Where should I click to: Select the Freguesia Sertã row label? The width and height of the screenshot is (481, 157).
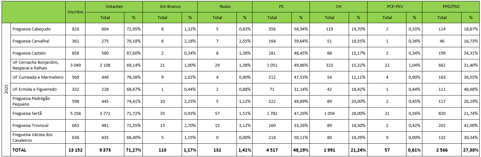coord(27,113)
